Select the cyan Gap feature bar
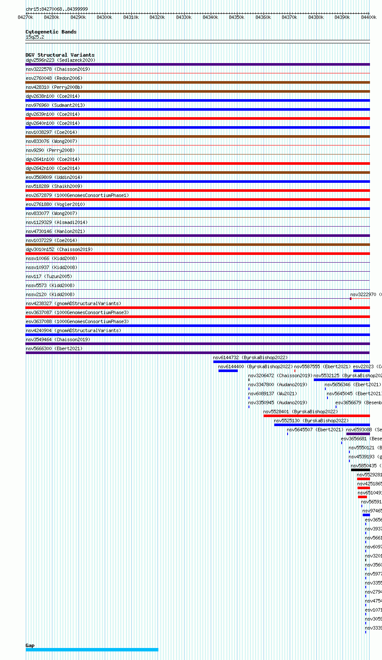 (x=92, y=650)
